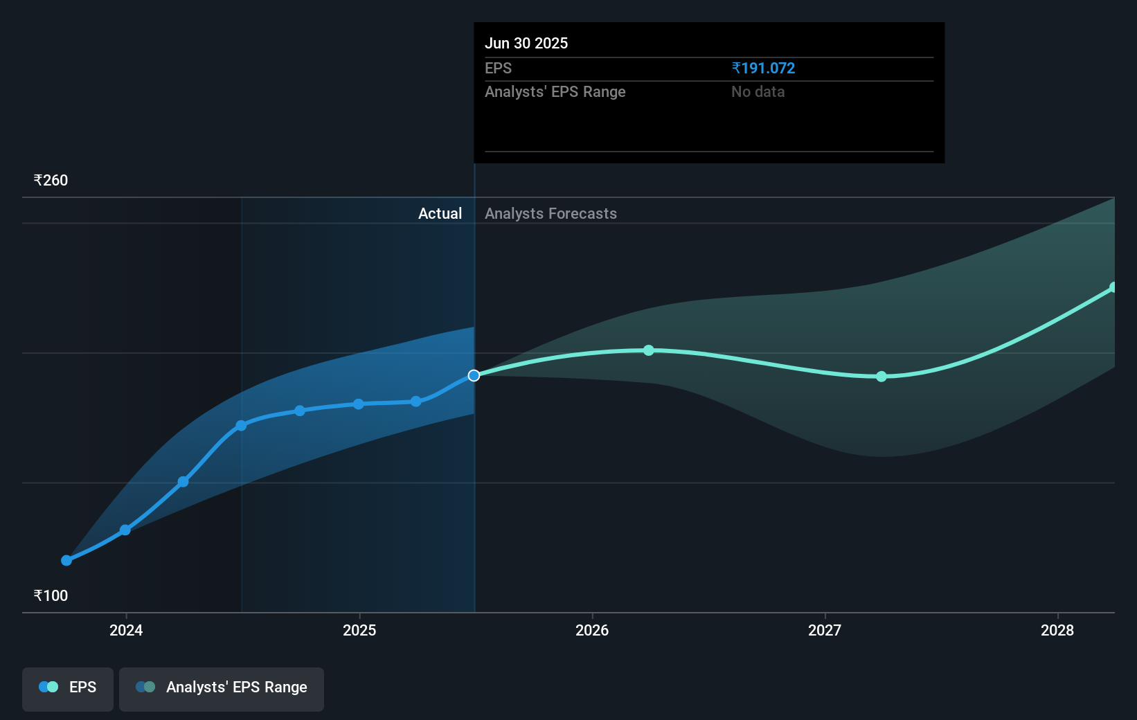
Task: Select the earliest 2023 data point on the blue EPS line
Action: (x=66, y=560)
